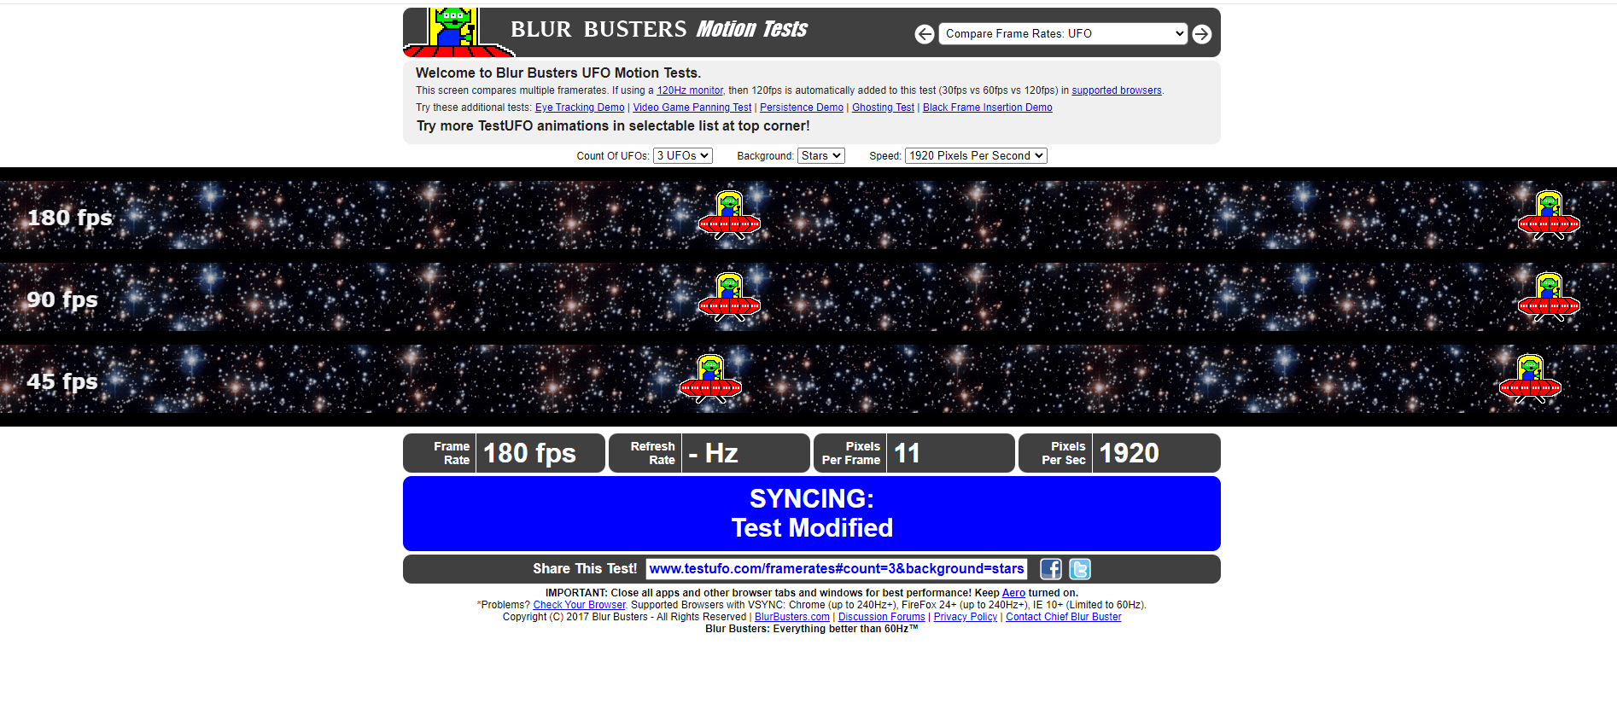Image resolution: width=1617 pixels, height=709 pixels.
Task: Click the Pixels Per Sec 1920 readout
Action: pos(1119,453)
